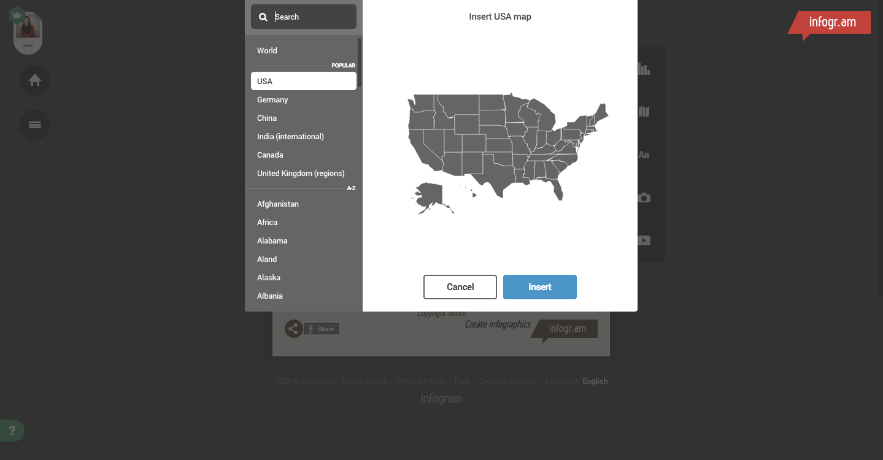Select Alaska from the A-Z list

pyautogui.click(x=268, y=277)
